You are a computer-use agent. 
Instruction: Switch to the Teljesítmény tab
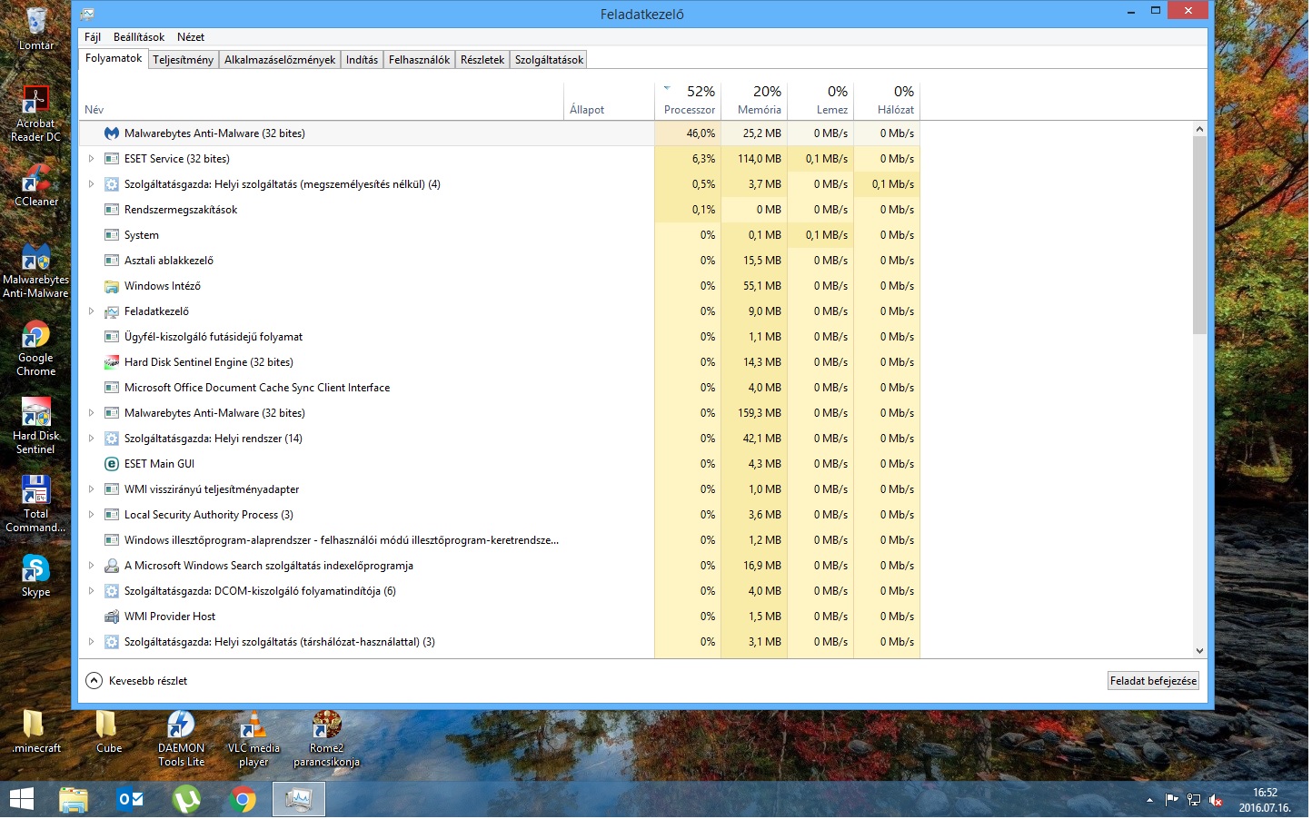(183, 60)
